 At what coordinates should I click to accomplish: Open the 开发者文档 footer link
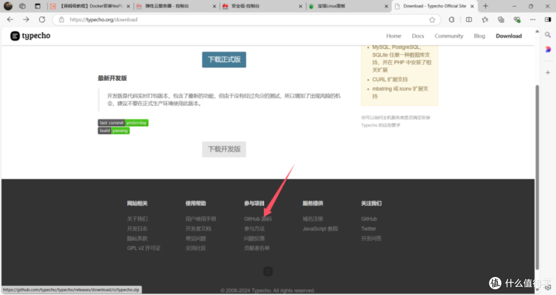(198, 229)
